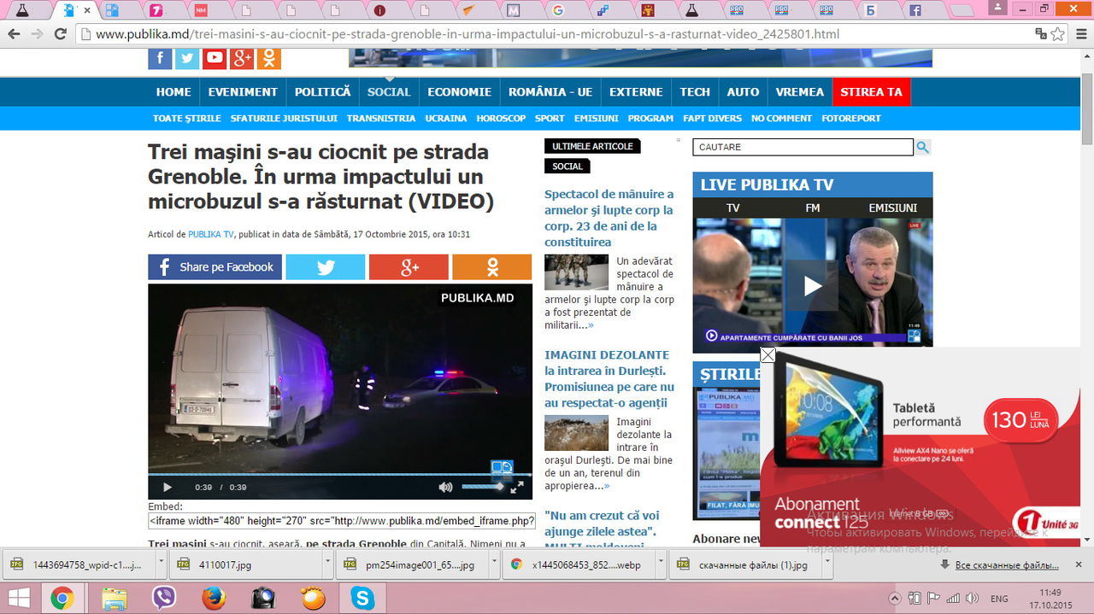Click the soldiers article thumbnail

click(x=576, y=272)
